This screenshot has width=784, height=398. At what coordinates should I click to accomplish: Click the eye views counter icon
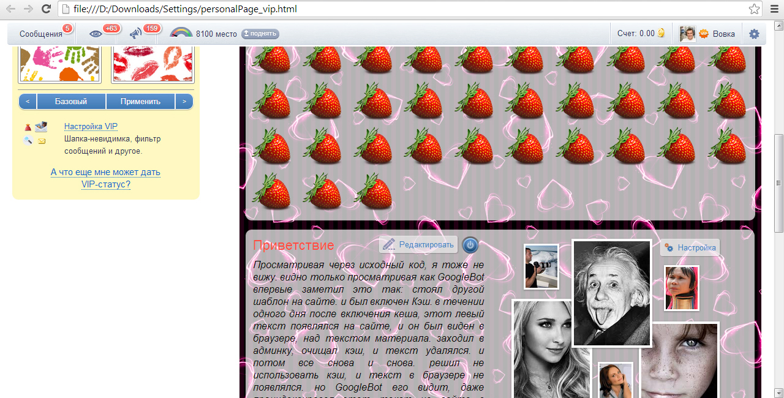tap(96, 34)
